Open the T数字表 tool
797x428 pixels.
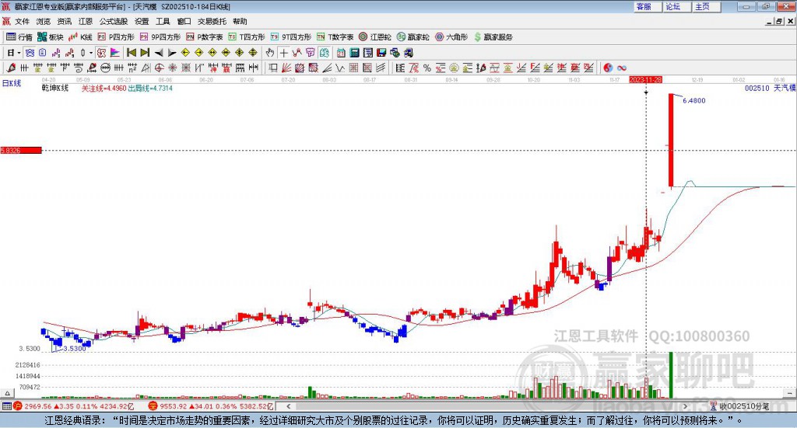click(335, 37)
